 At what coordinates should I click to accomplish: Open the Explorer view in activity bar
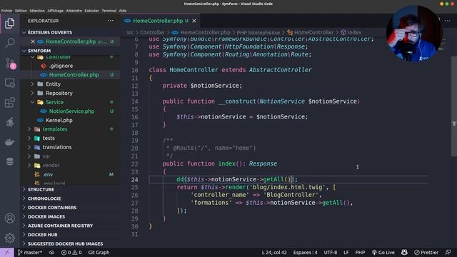[9, 24]
